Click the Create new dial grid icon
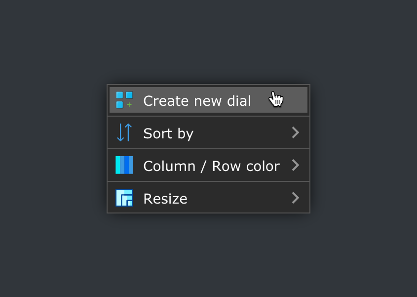The width and height of the screenshot is (417, 297). tap(124, 100)
